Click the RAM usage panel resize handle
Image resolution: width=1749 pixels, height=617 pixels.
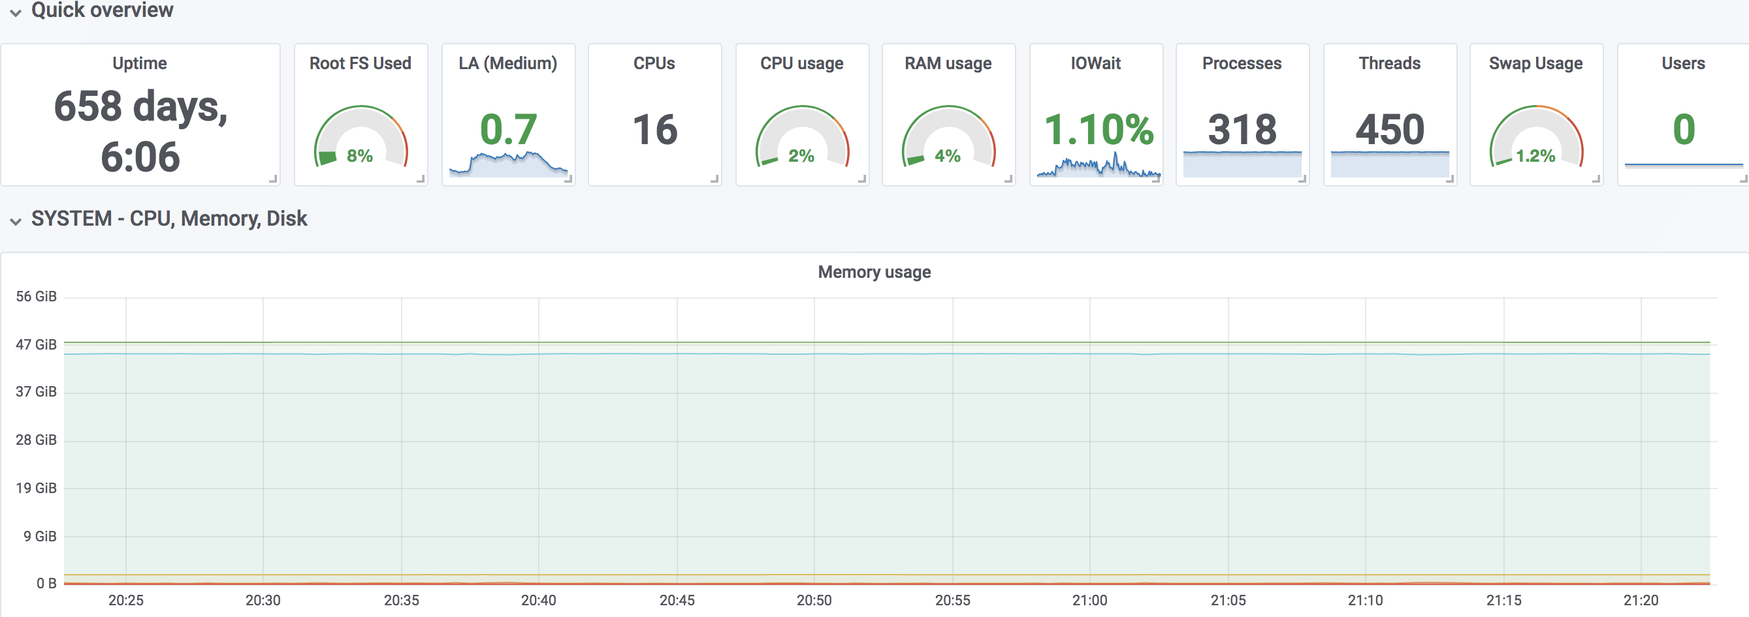point(1009,179)
